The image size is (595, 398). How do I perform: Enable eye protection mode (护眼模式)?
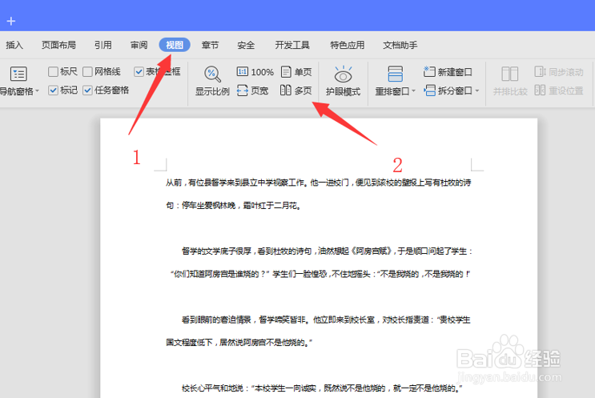click(x=343, y=81)
